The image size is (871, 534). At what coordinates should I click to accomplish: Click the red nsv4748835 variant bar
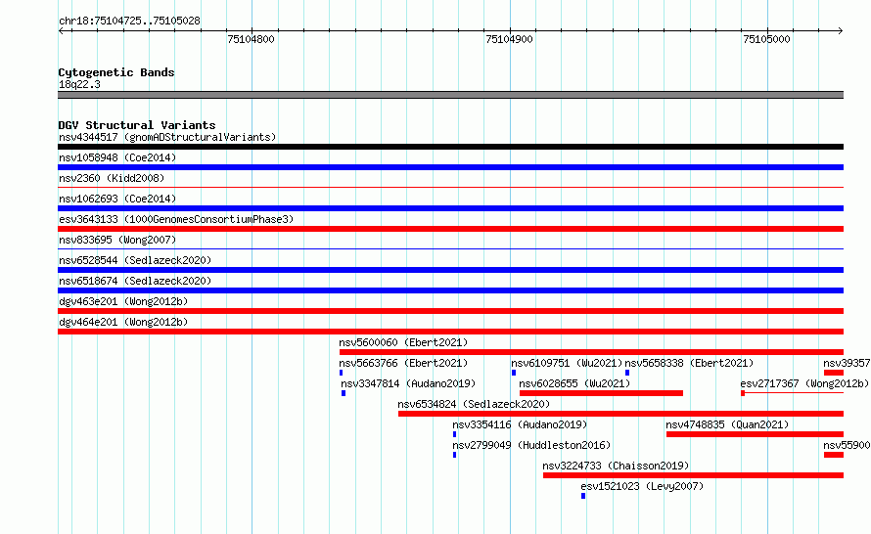pyautogui.click(x=755, y=434)
